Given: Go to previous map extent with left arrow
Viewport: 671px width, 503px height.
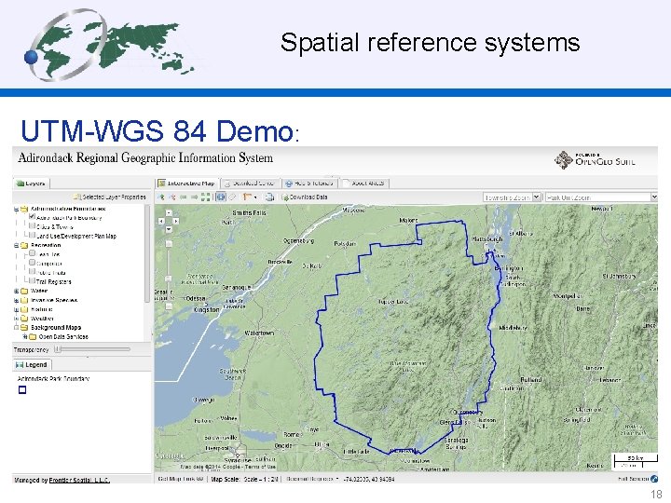Looking at the screenshot, I should pos(184,197).
